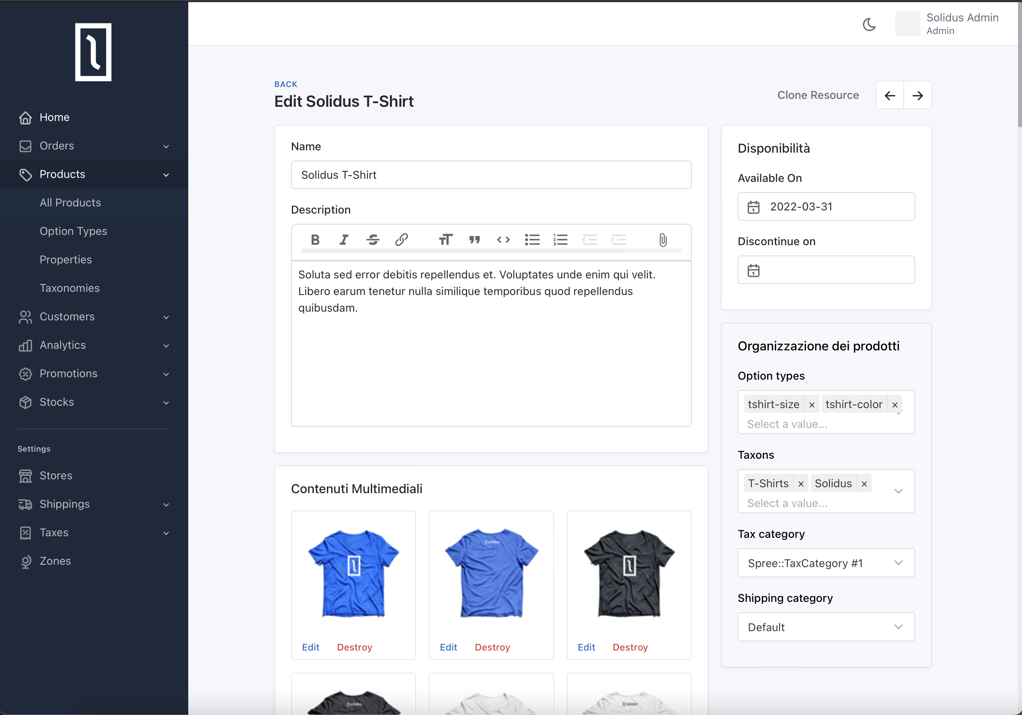Go to next resource arrow

click(x=918, y=95)
